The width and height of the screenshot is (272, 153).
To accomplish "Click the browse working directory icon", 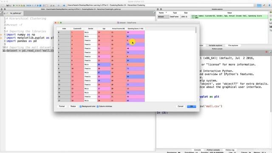I will [259, 6].
